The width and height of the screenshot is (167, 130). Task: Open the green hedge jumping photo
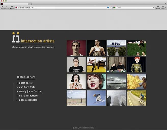point(137,48)
